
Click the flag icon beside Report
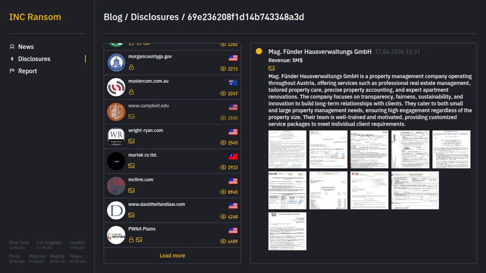(x=12, y=71)
